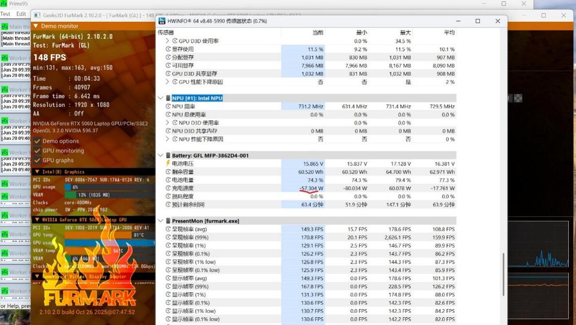Collapse the Battery: GFL MFP-3862D4-001 group
This screenshot has height=325, width=576.
160,155
